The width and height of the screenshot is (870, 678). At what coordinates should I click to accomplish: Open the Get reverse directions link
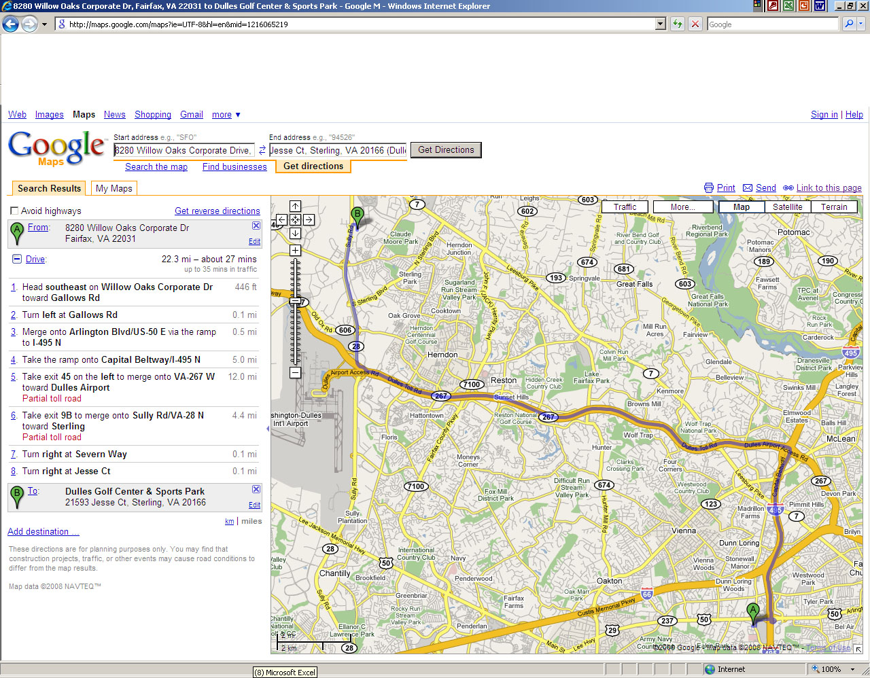[x=217, y=211]
